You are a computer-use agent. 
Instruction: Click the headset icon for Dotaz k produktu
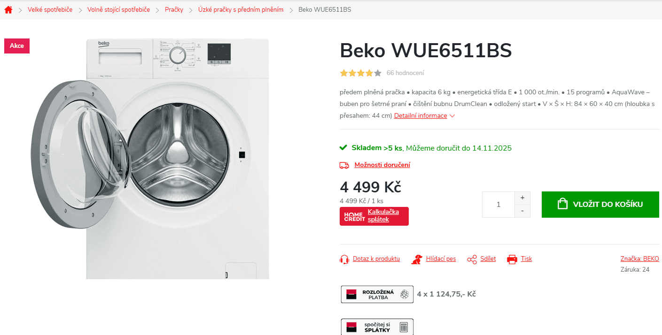[x=343, y=259]
